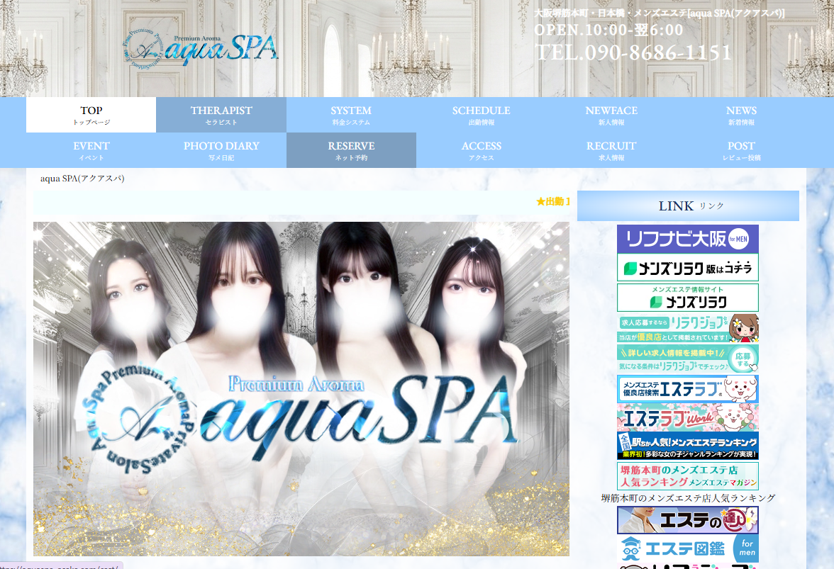
Task: Open the POST review submission item
Action: click(x=742, y=150)
